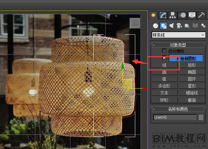Screen dimensions: 208x149
Task: Open the Create command panel tab
Action: [x=153, y=15]
